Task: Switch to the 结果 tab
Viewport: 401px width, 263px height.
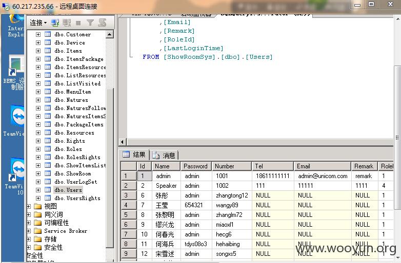Action: click(134, 155)
